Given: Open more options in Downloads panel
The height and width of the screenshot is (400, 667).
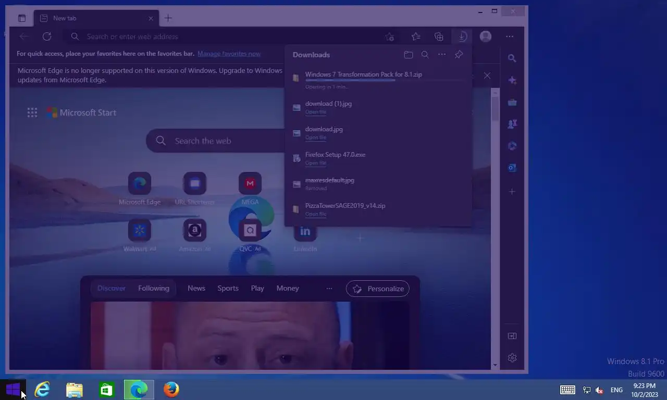Looking at the screenshot, I should pyautogui.click(x=442, y=55).
